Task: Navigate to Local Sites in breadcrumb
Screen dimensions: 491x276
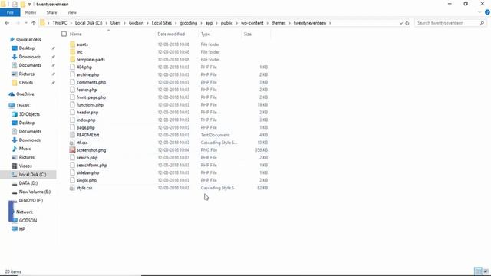Action: click(x=162, y=23)
